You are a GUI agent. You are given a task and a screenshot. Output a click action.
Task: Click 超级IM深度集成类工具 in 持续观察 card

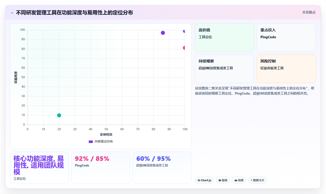pos(216,68)
